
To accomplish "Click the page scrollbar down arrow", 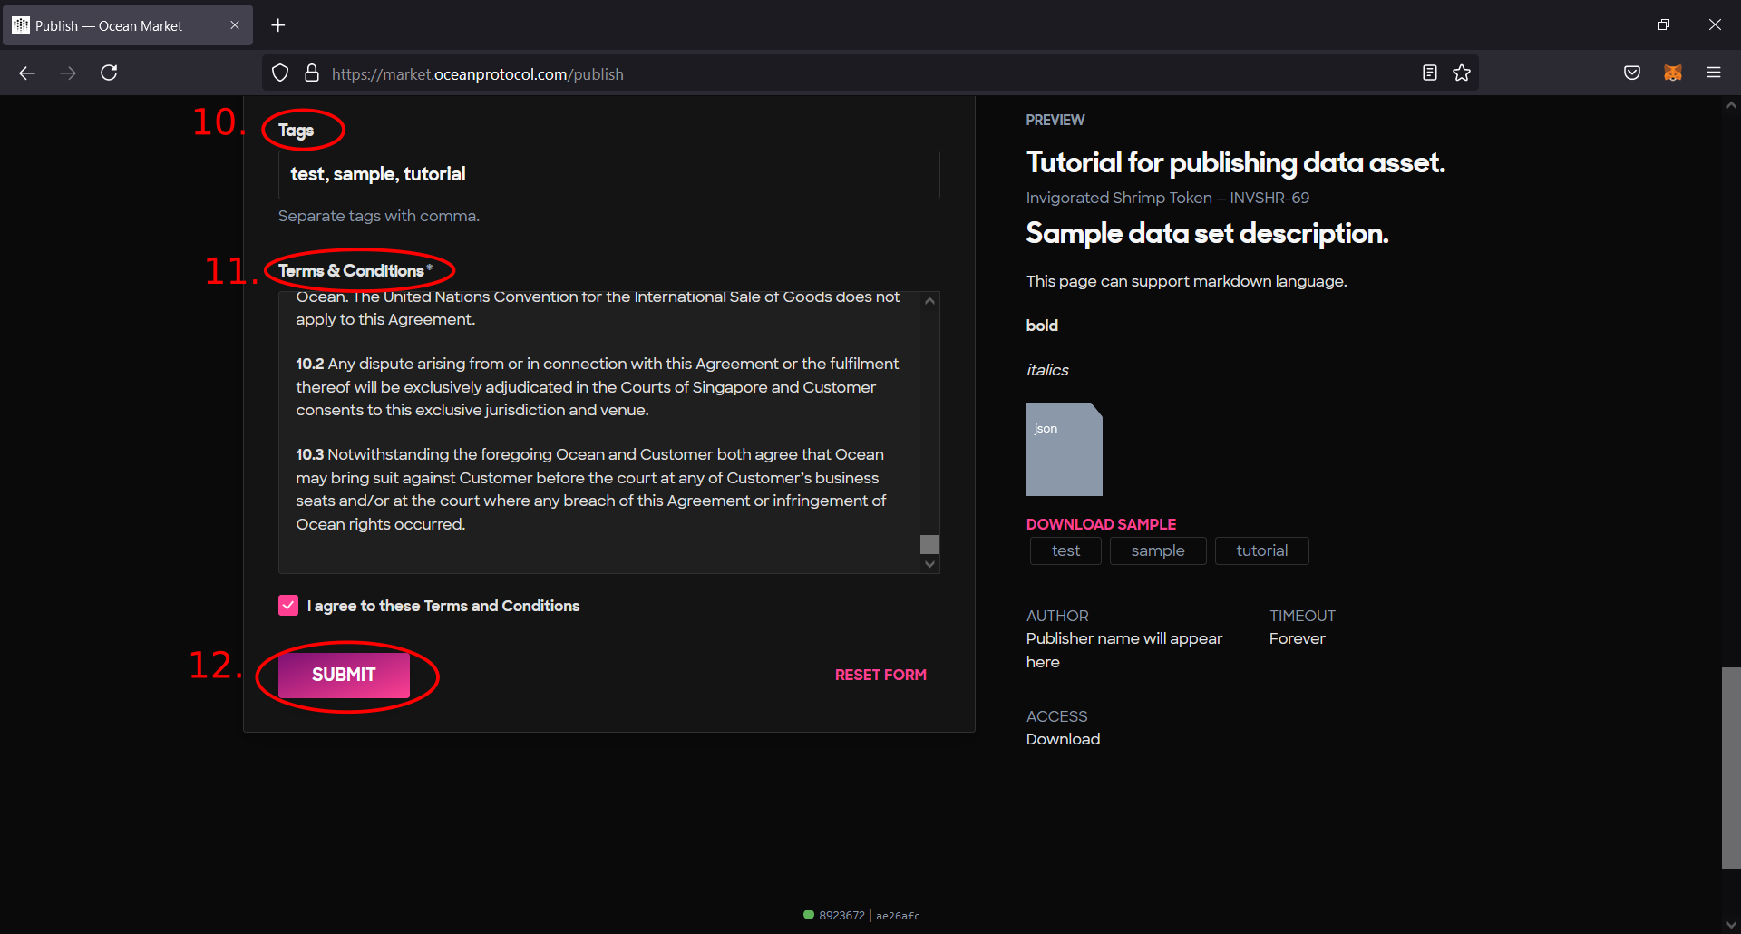I will click(1731, 925).
